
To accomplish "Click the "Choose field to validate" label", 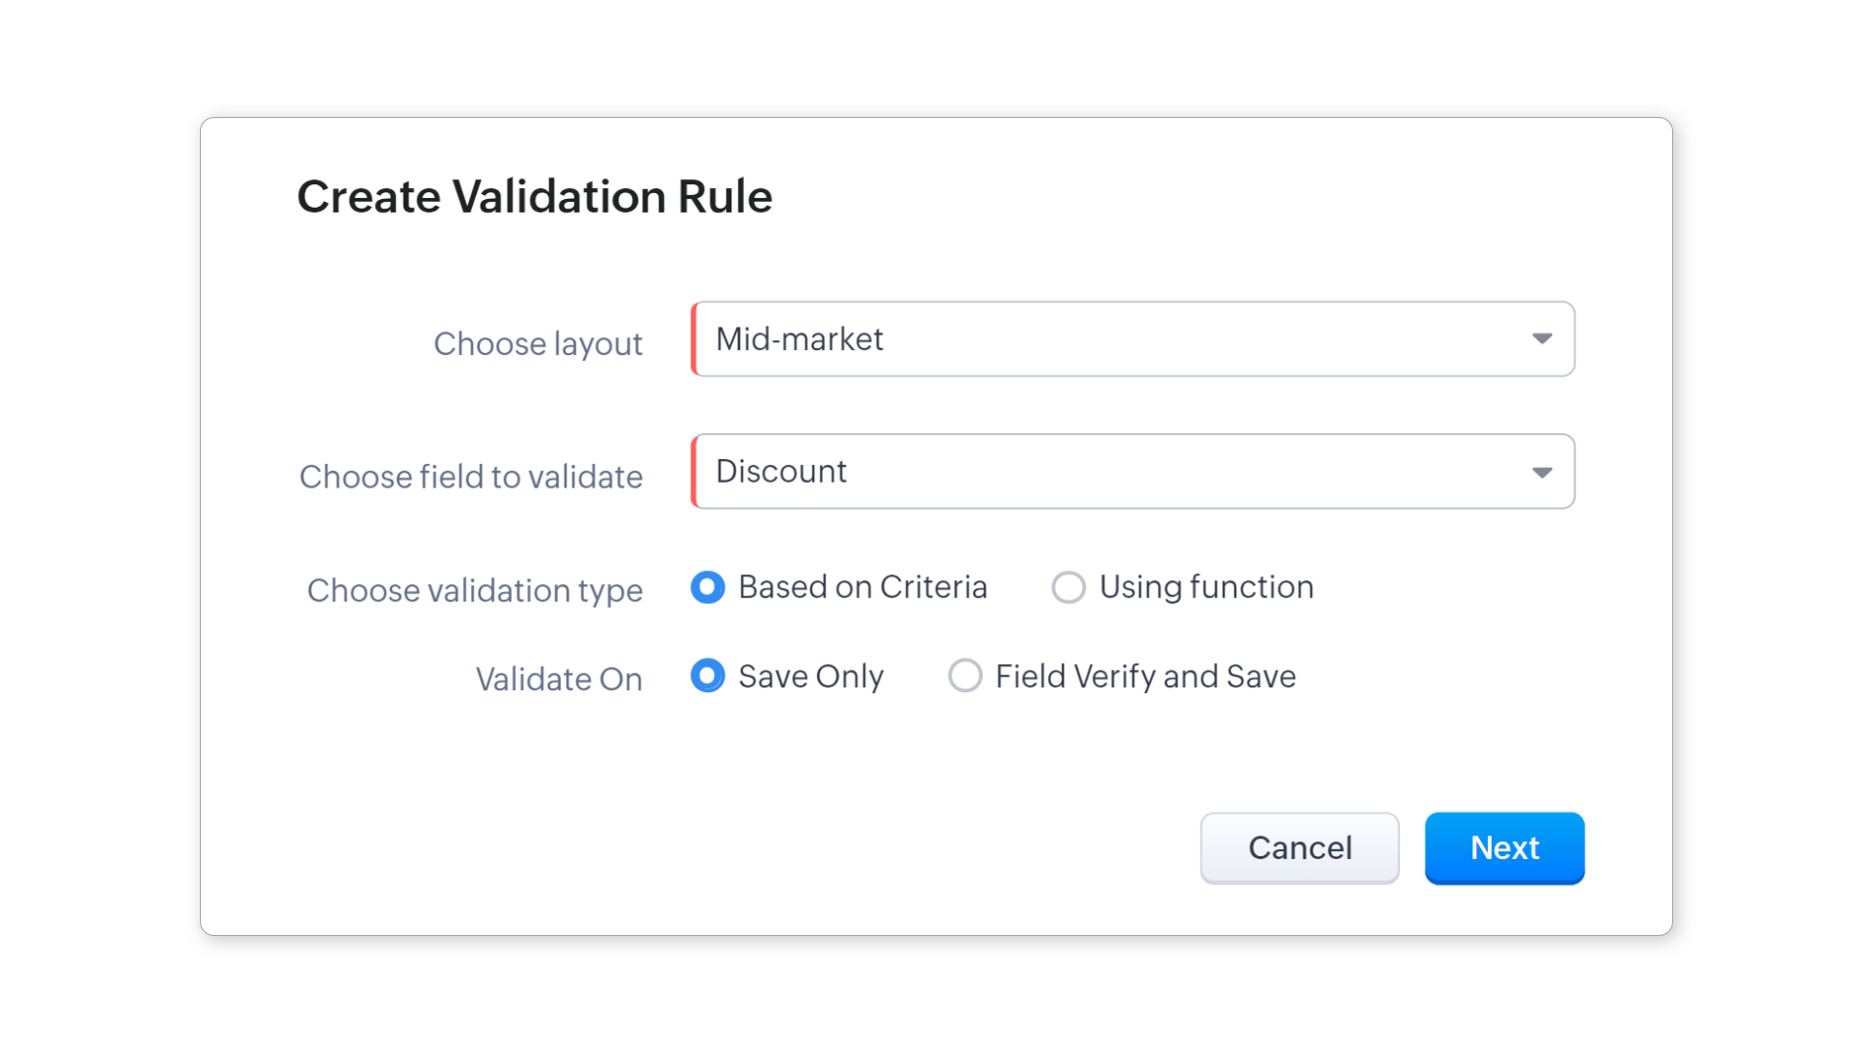I will [471, 477].
